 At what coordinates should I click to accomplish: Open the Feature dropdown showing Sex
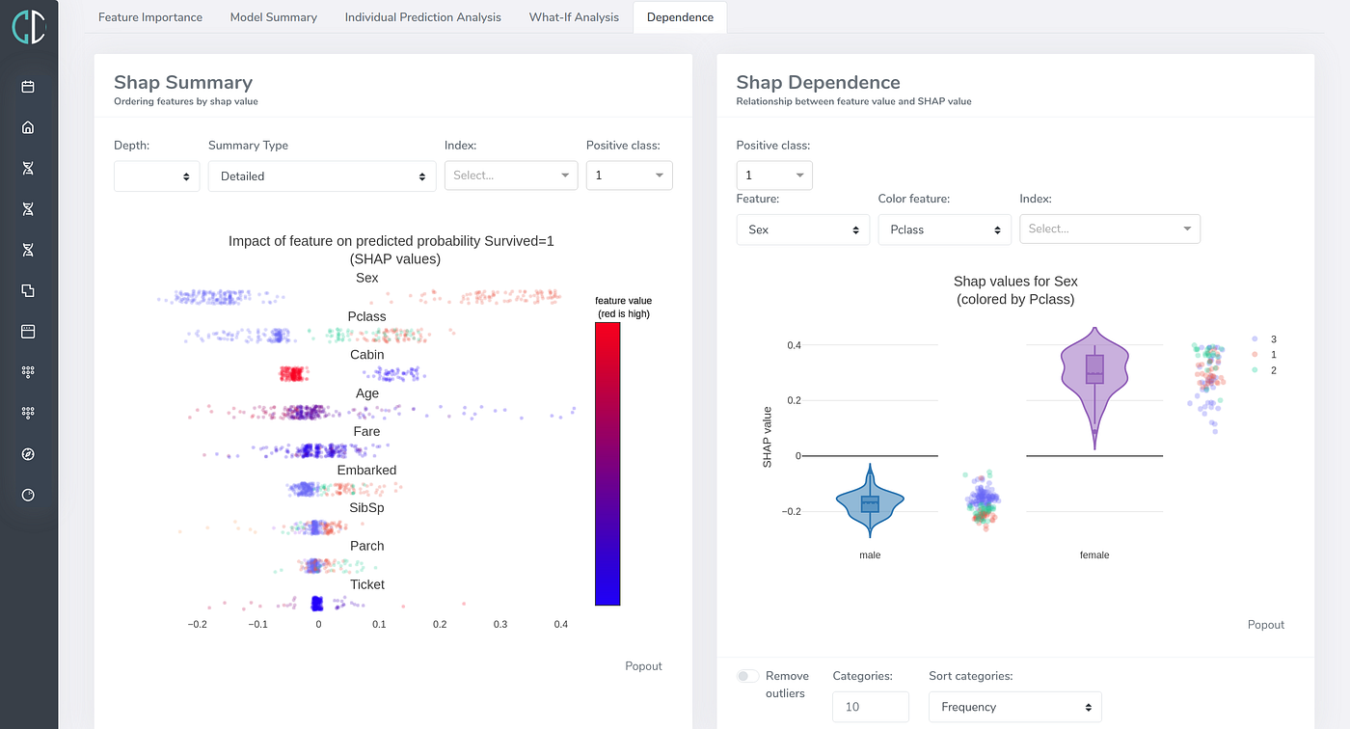tap(803, 229)
